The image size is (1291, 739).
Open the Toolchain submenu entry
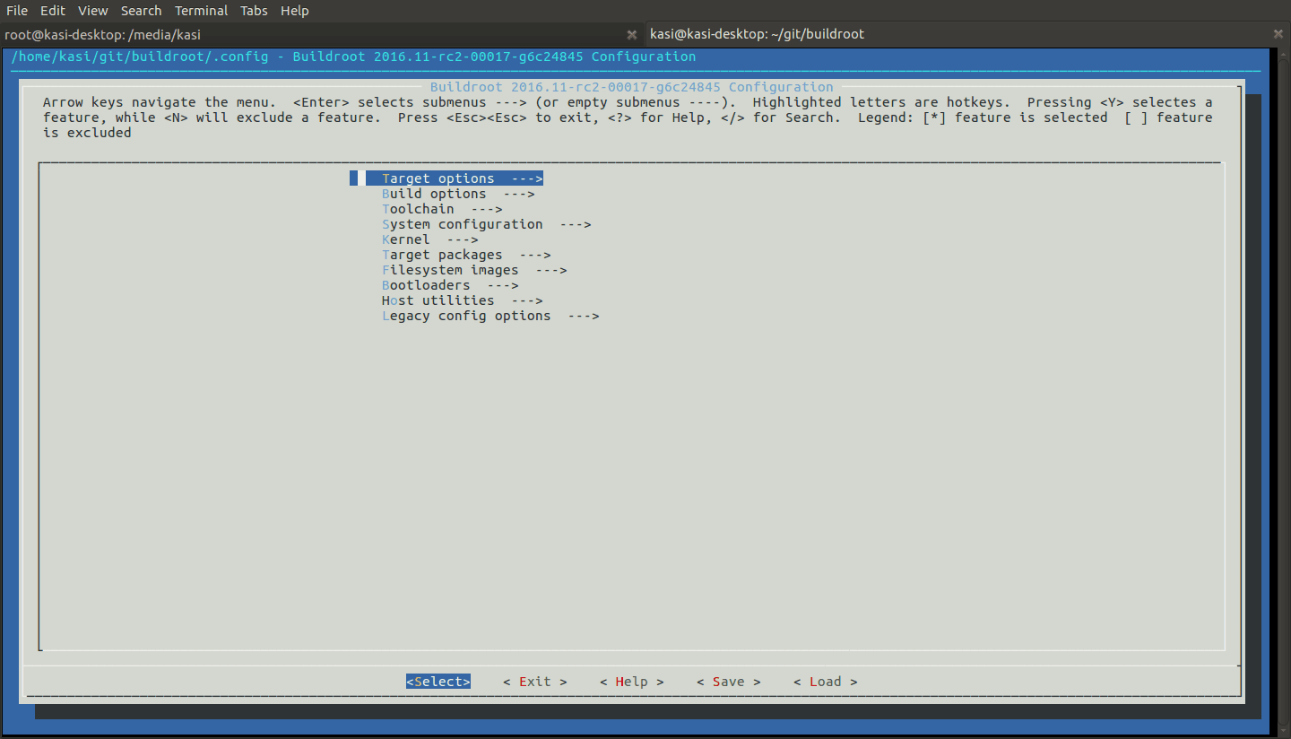441,209
